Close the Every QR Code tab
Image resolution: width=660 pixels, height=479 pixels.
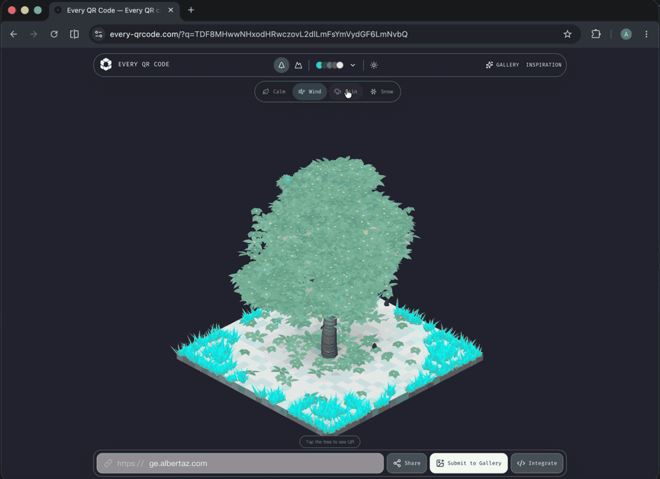pos(171,10)
